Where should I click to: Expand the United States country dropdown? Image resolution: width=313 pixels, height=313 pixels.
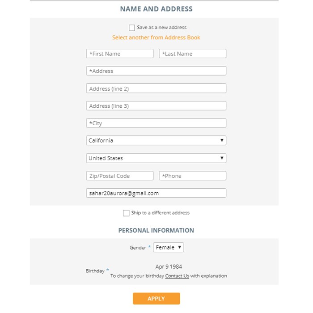click(x=156, y=158)
